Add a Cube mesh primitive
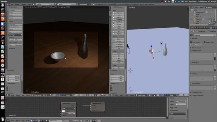This screenshot has height=122, width=217. point(118,15)
